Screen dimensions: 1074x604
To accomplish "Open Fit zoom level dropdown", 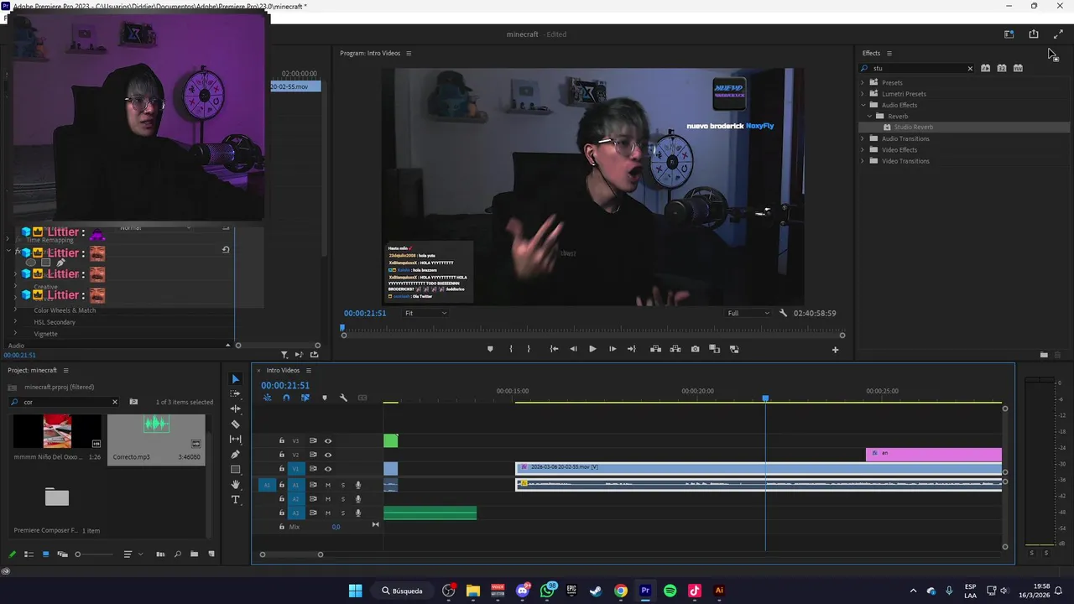I will [x=426, y=313].
